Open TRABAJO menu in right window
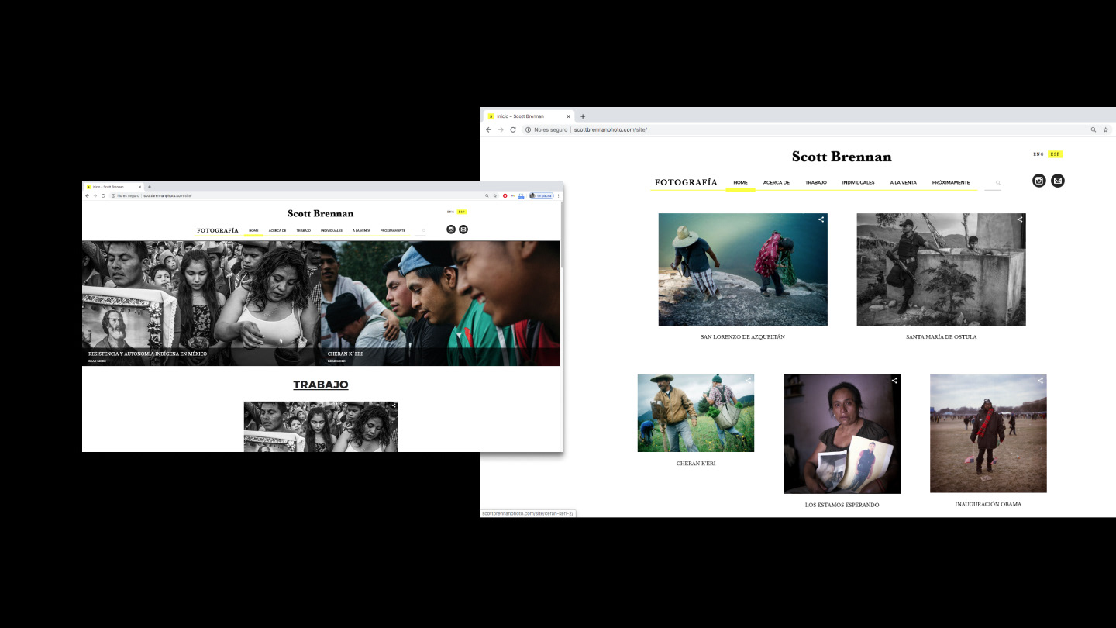Screen dimensions: 1116x628 click(815, 183)
